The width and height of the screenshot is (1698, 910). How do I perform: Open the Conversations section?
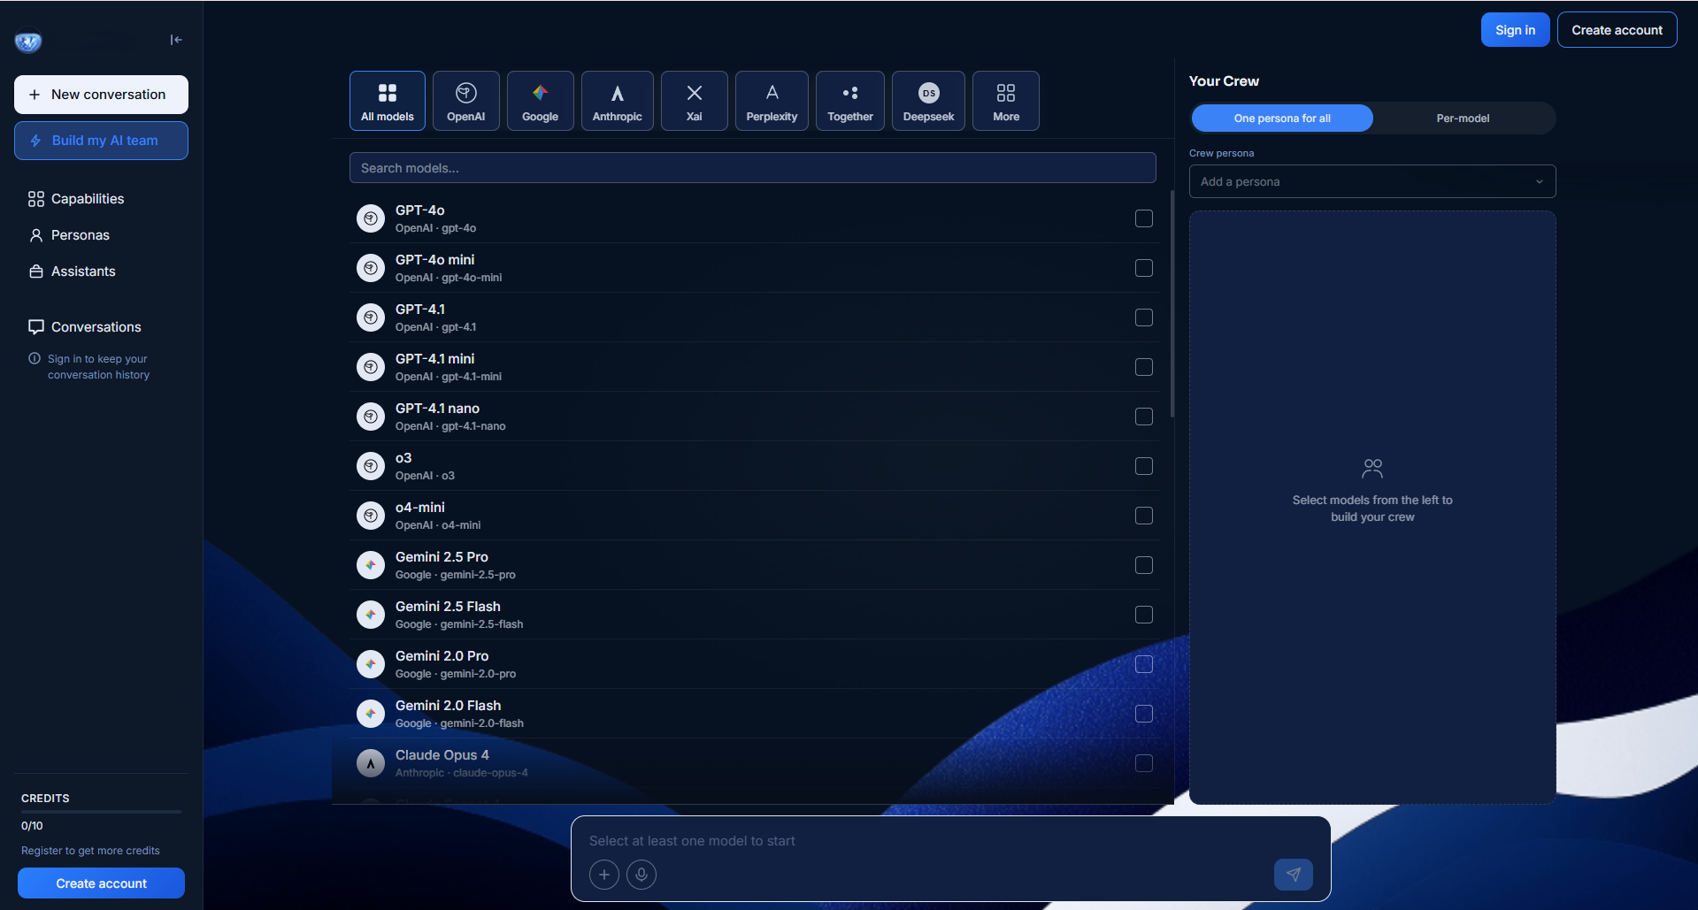point(85,327)
